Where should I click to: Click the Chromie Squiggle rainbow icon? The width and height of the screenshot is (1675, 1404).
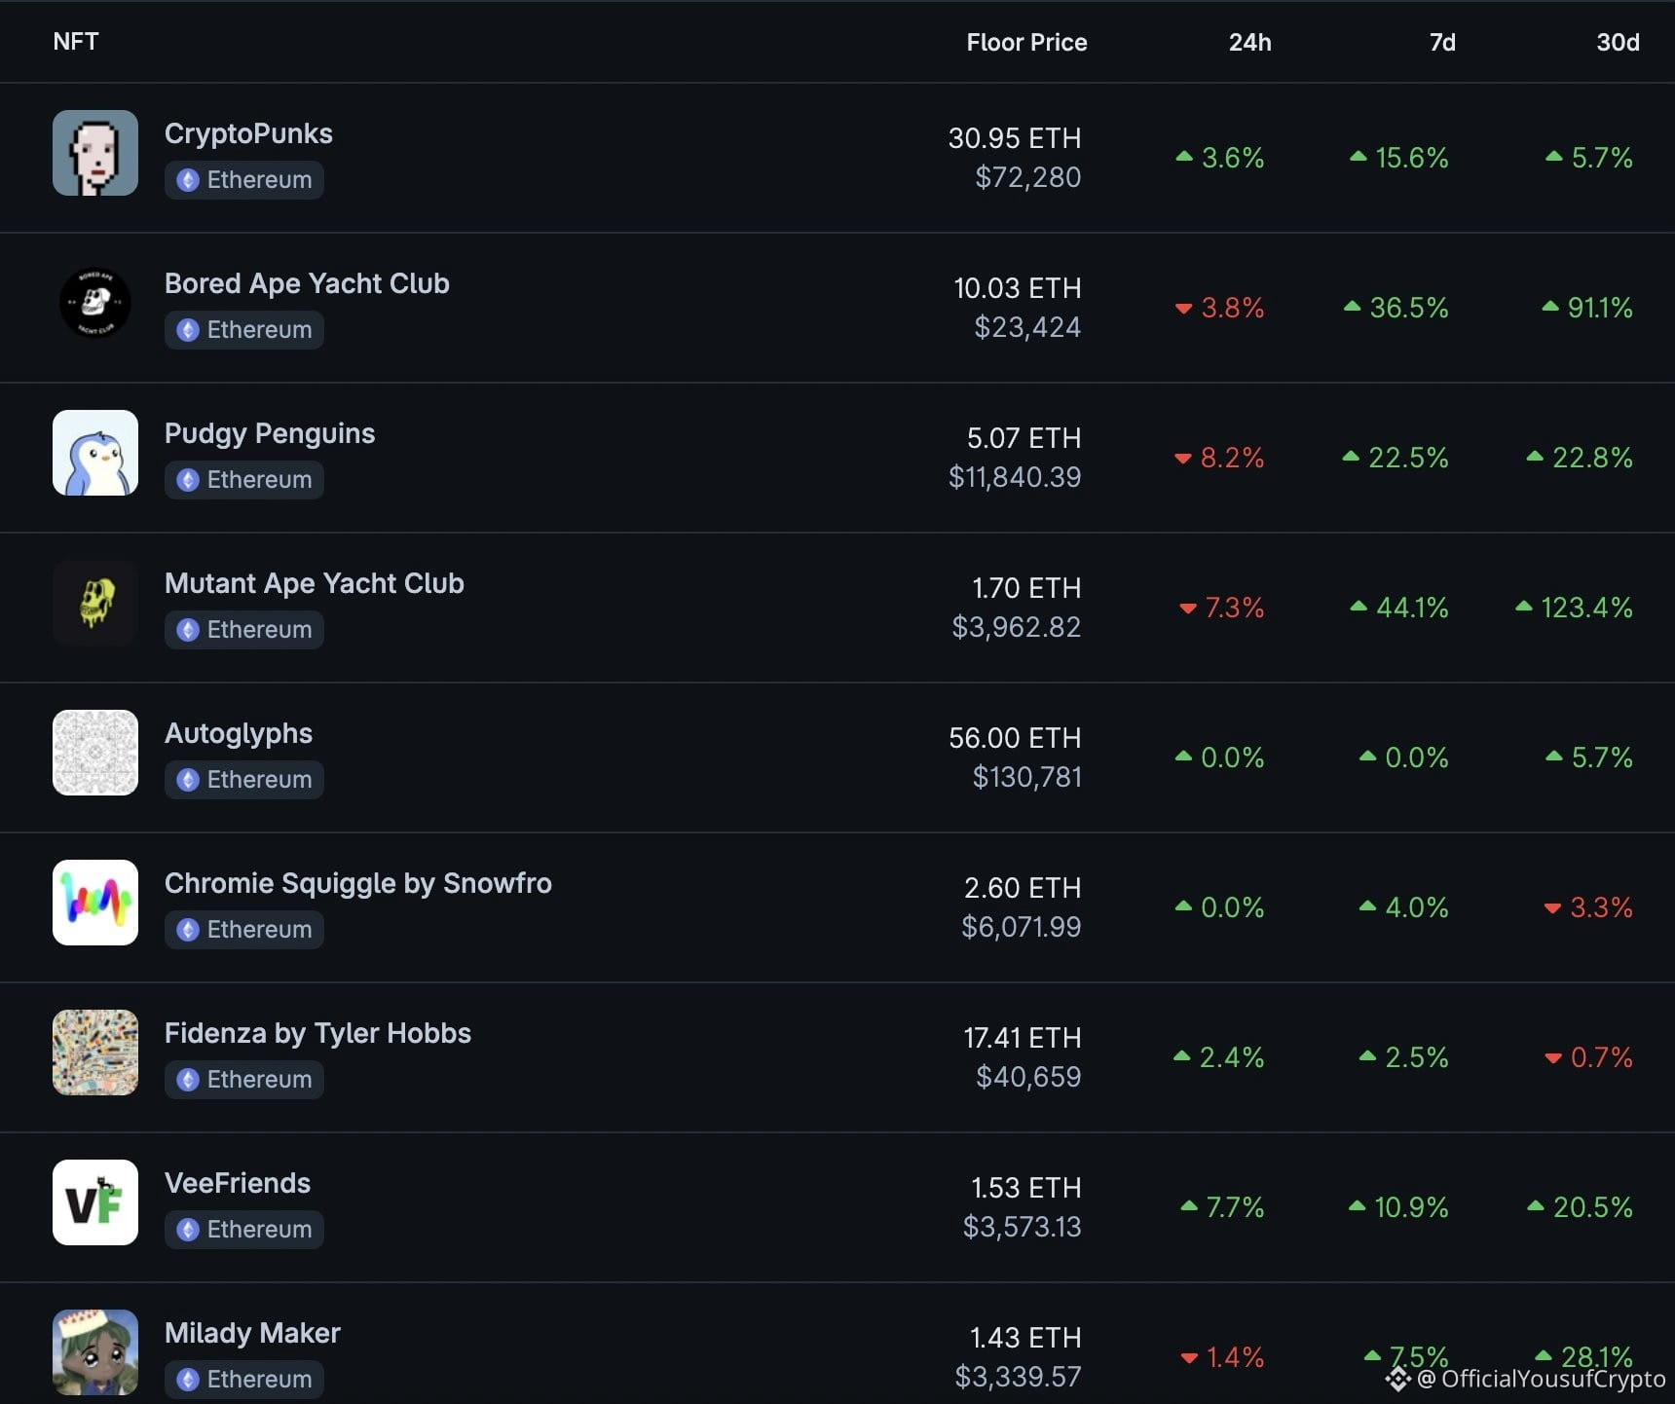(95, 903)
